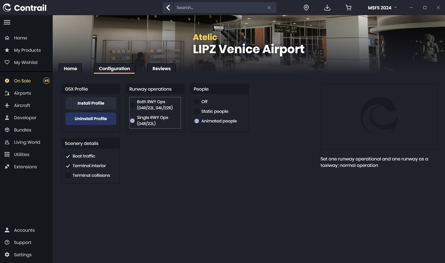Select Both RWY Ops radio option
The height and width of the screenshot is (263, 445).
[x=132, y=105]
